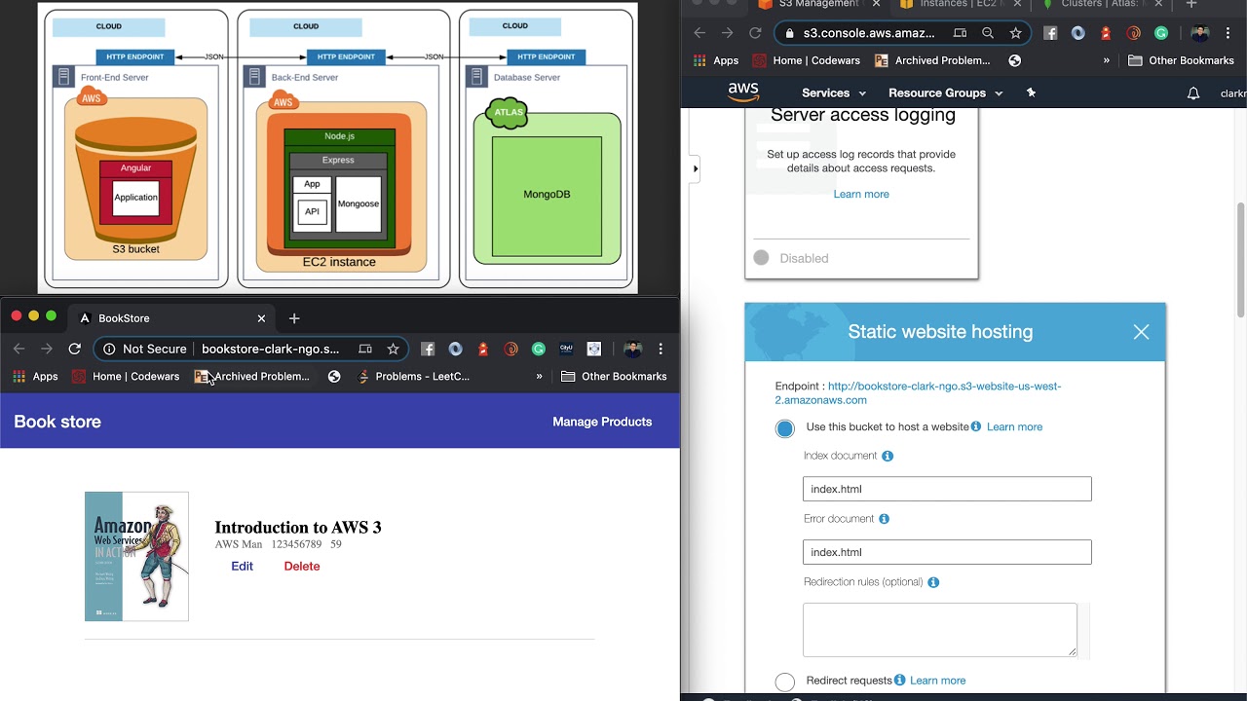Show more bookmarks in S3 console window
The height and width of the screenshot is (701, 1247).
pyautogui.click(x=1106, y=60)
